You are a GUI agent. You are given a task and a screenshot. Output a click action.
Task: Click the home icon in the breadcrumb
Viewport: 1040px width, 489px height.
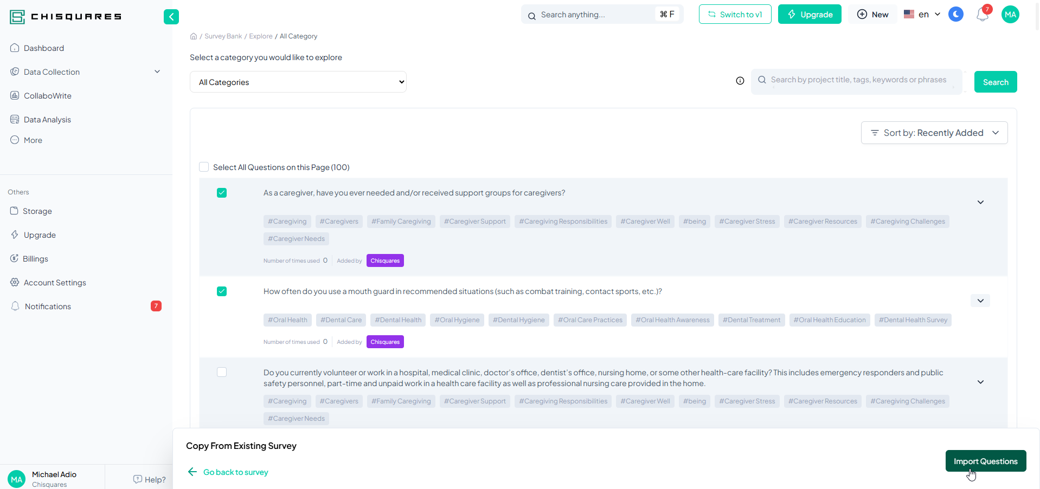194,36
